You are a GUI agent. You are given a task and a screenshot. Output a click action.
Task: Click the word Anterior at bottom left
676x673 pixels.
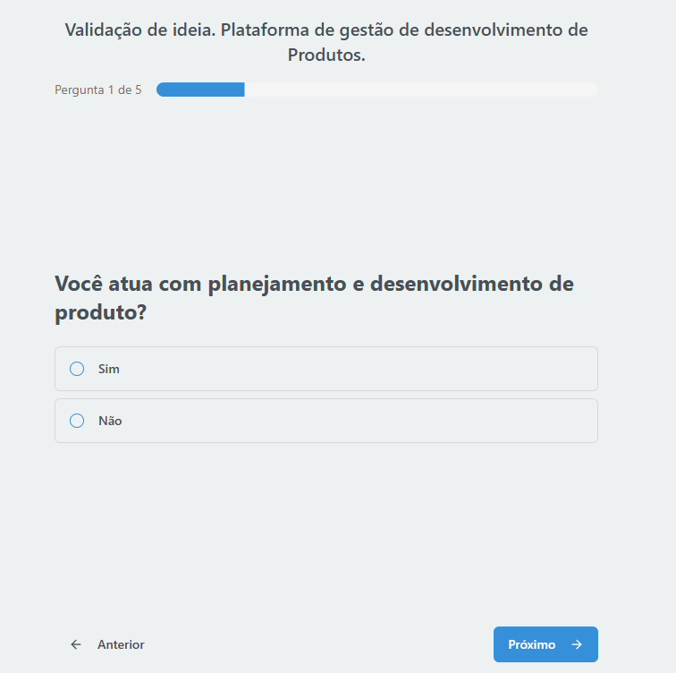pyautogui.click(x=121, y=644)
